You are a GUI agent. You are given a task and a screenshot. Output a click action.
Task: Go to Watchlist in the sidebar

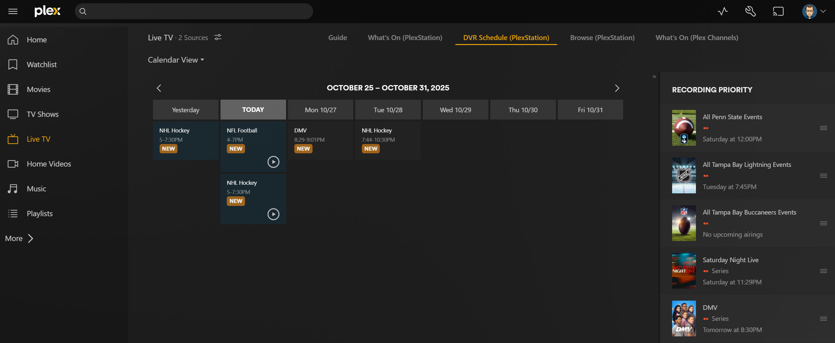tap(41, 65)
